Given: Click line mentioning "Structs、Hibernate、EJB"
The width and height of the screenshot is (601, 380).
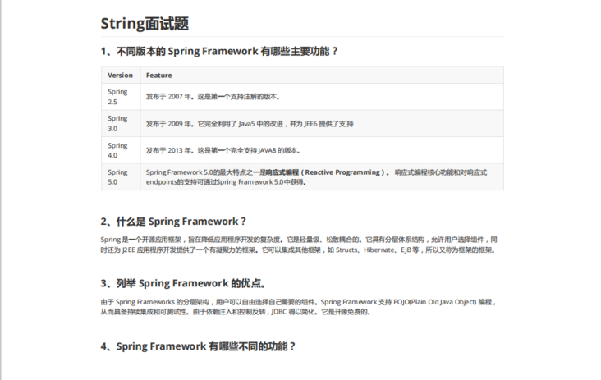Looking at the screenshot, I should click(298, 250).
